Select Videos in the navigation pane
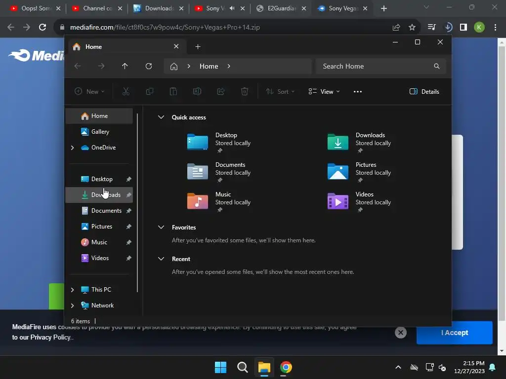This screenshot has height=379, width=506. coord(99,258)
